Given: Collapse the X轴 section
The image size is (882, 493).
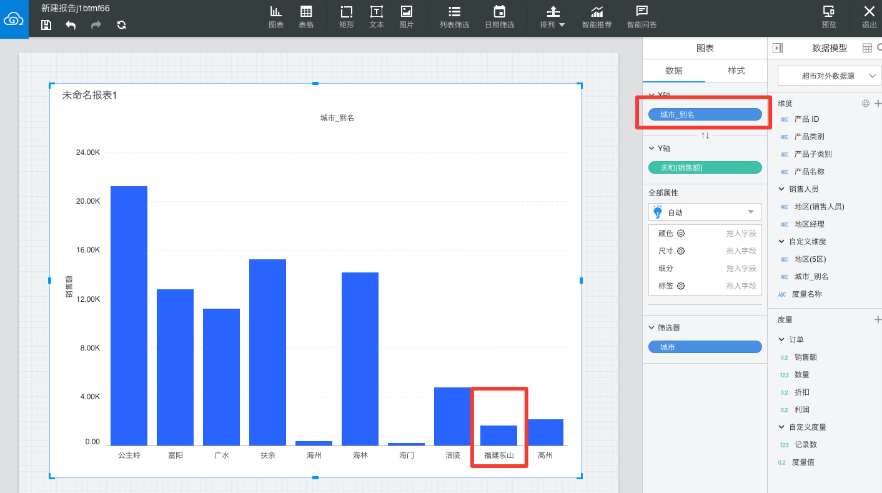Looking at the screenshot, I should tap(652, 95).
